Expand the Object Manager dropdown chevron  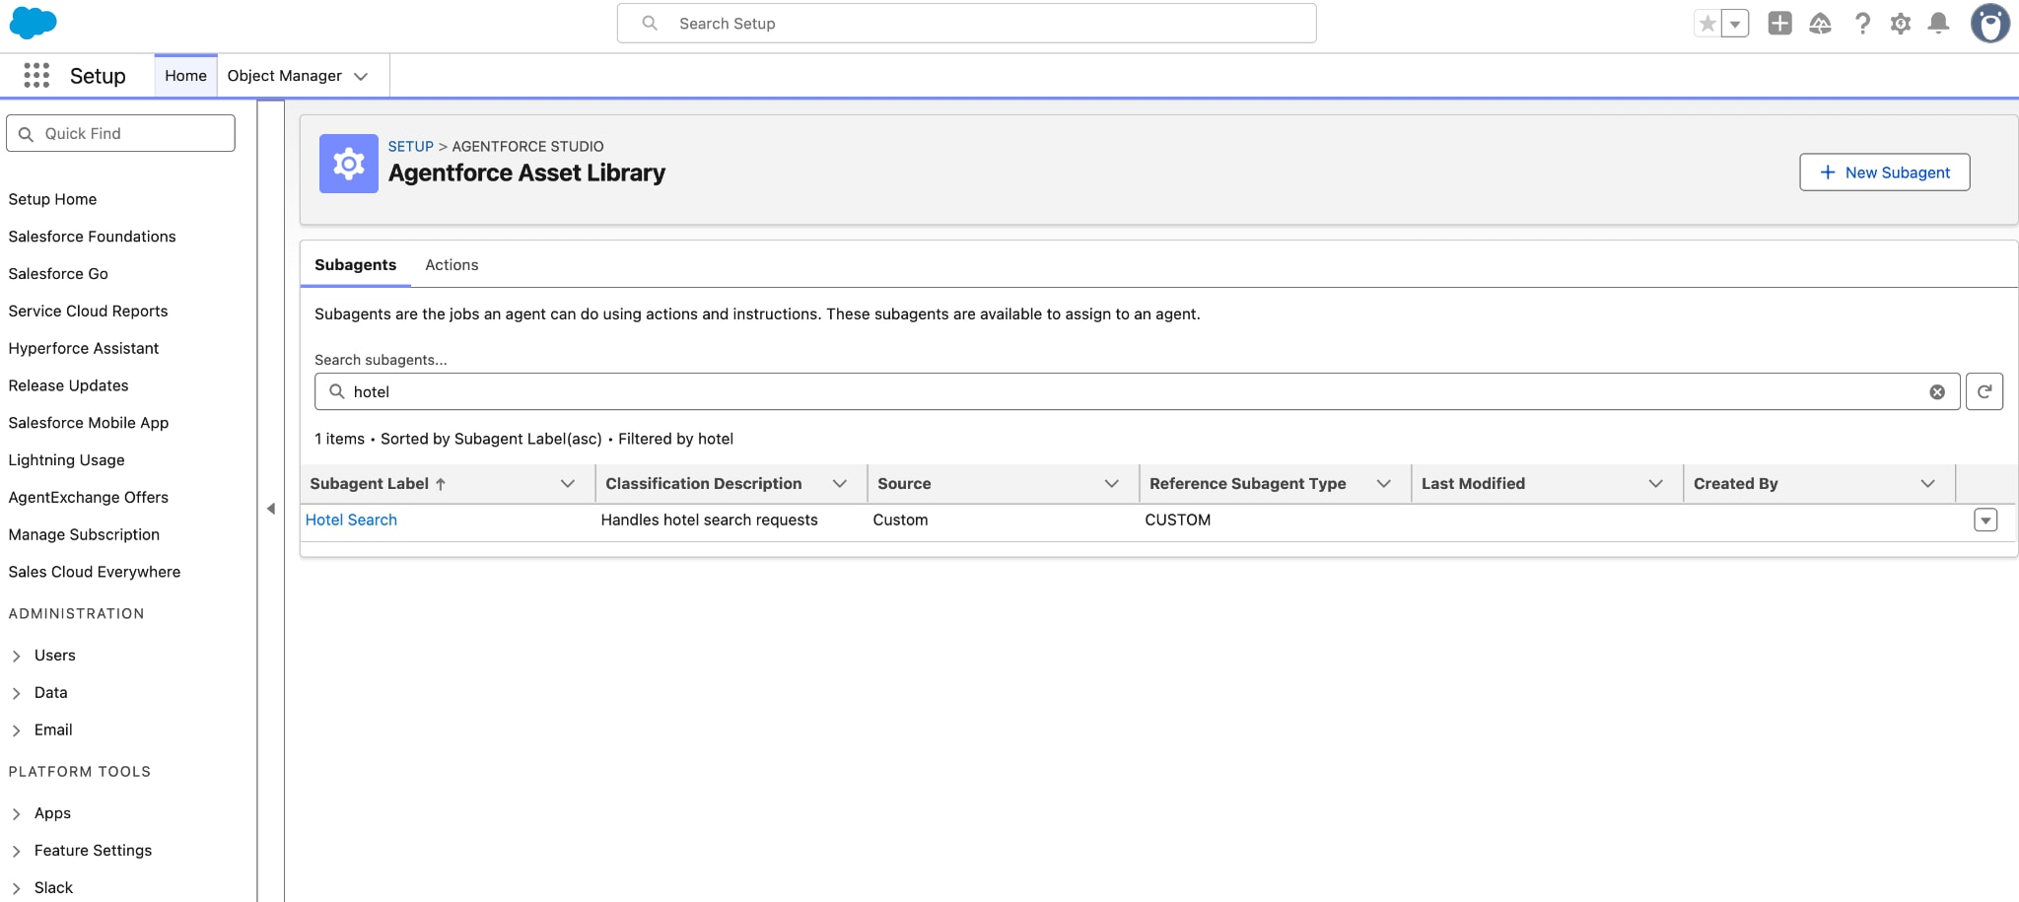tap(361, 77)
